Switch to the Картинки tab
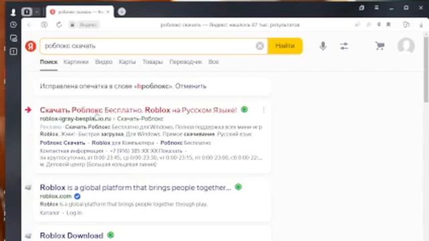The image size is (429, 241). (x=76, y=62)
